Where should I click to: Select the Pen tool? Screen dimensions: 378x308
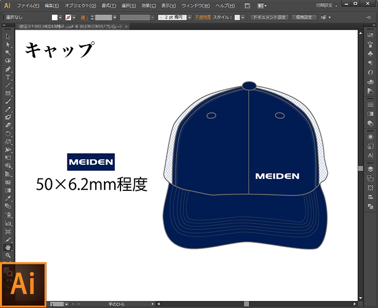coord(8,69)
